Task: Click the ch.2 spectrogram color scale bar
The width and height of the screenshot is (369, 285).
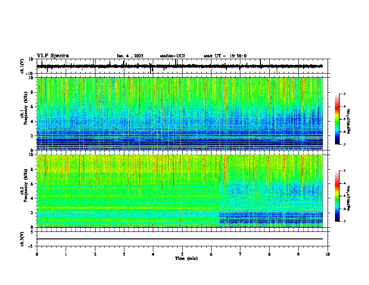Action: pos(337,196)
